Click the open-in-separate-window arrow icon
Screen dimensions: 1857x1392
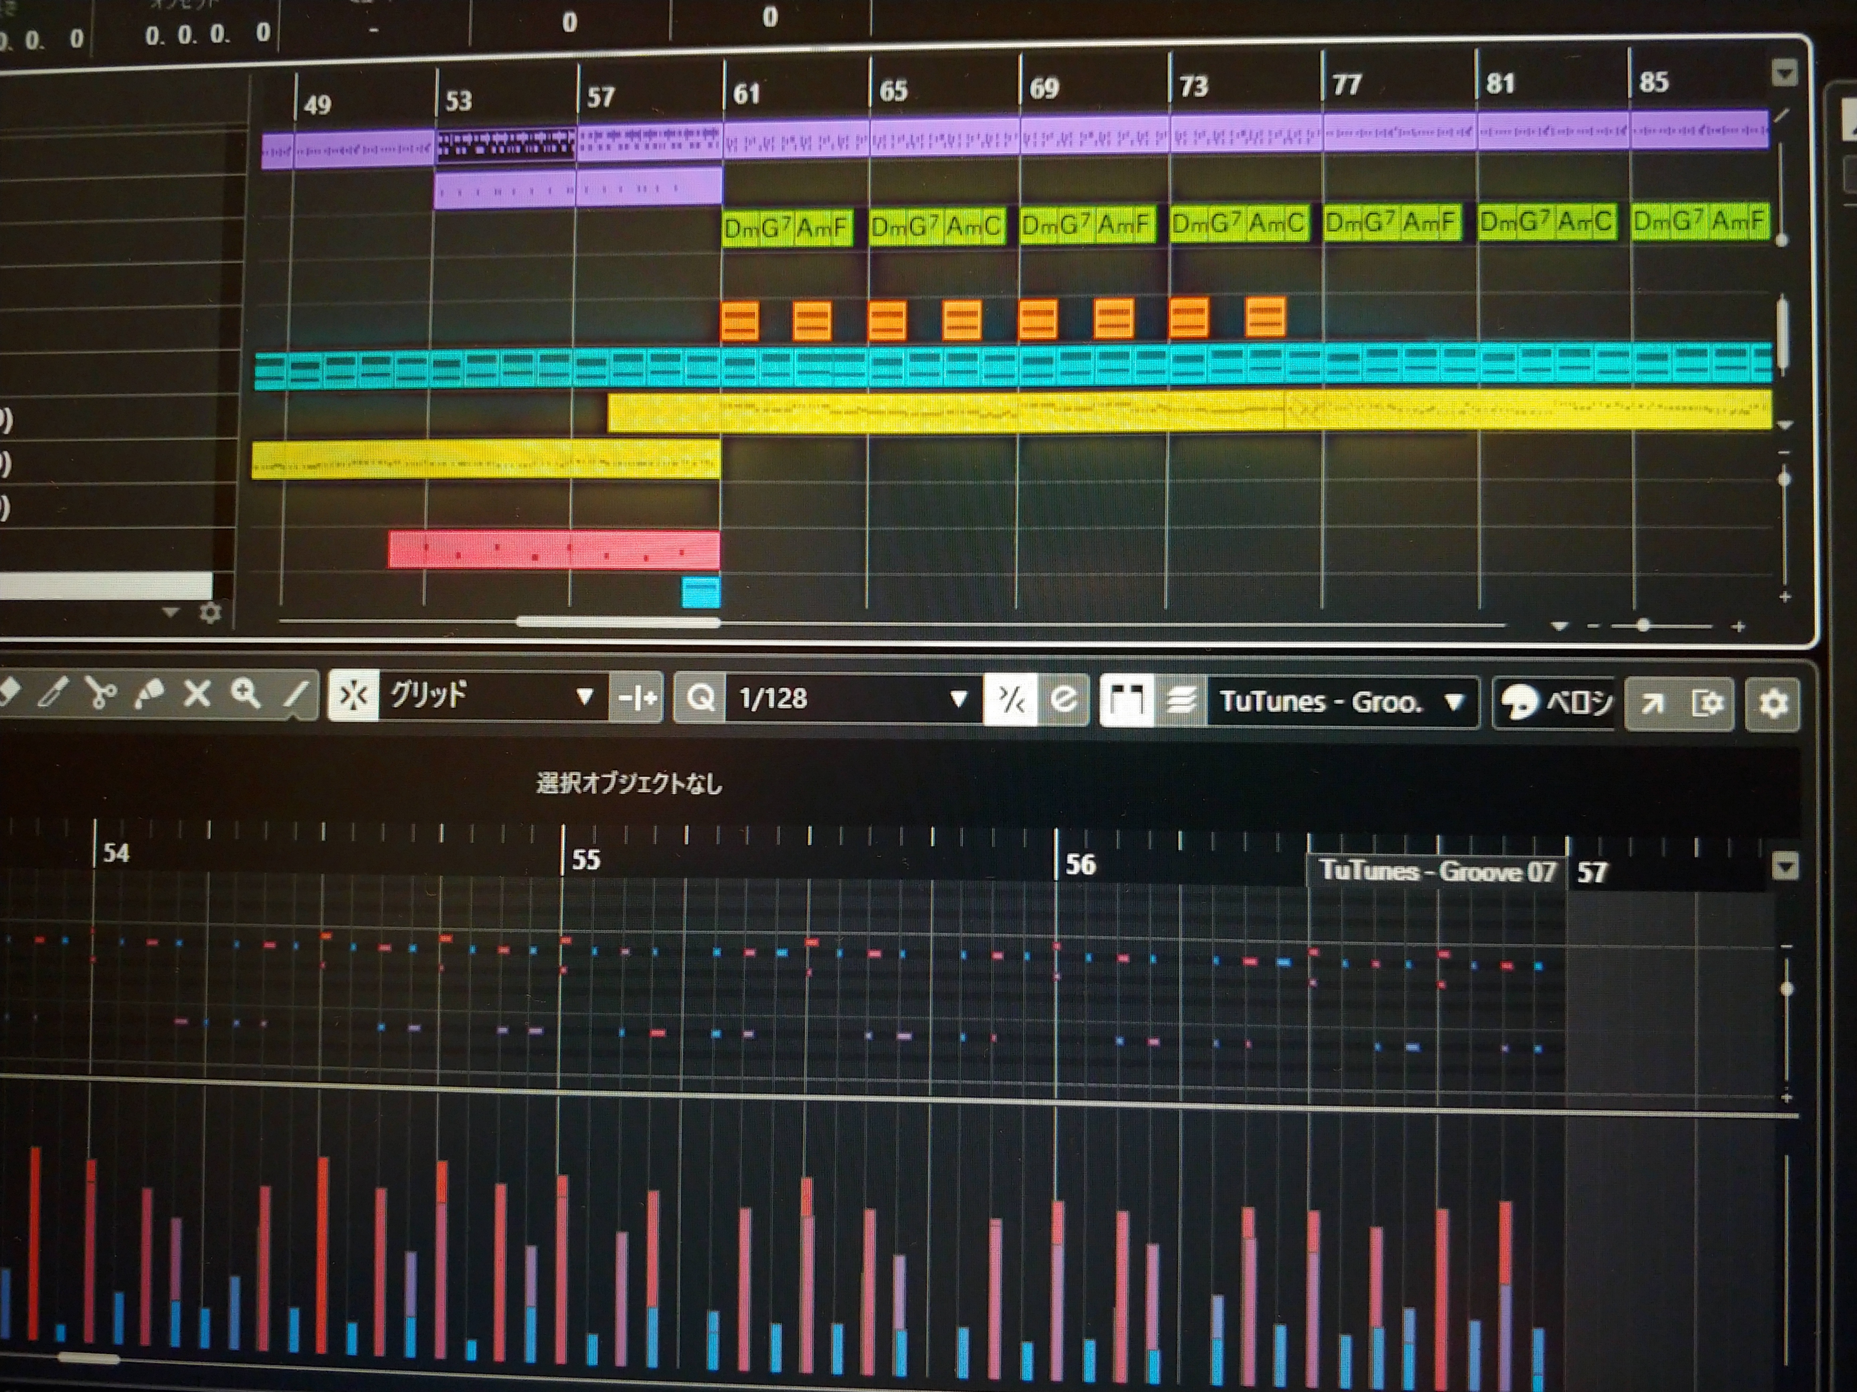point(1651,703)
